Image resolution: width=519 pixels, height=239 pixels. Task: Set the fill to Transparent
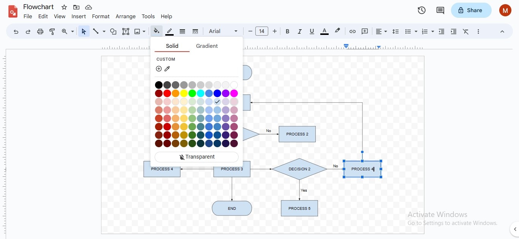tap(197, 157)
